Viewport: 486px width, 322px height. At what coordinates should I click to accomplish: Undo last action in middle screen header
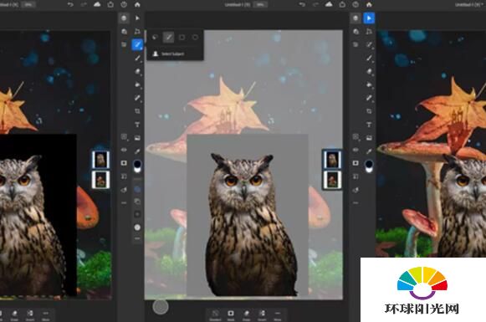pos(302,5)
